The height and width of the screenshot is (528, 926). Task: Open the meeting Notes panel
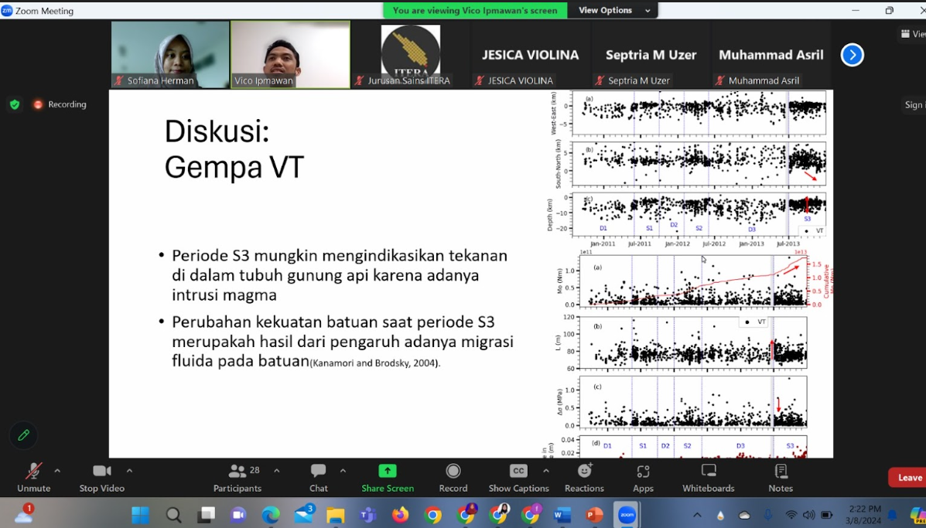click(x=780, y=477)
